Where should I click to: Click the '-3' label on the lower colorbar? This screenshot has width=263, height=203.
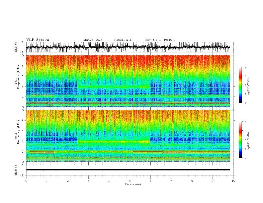click(245, 122)
